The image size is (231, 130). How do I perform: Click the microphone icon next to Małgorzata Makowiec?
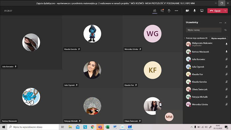226,44
